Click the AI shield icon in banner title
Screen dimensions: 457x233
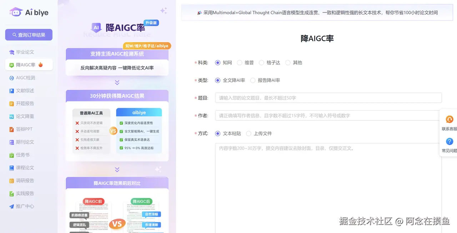[96, 27]
